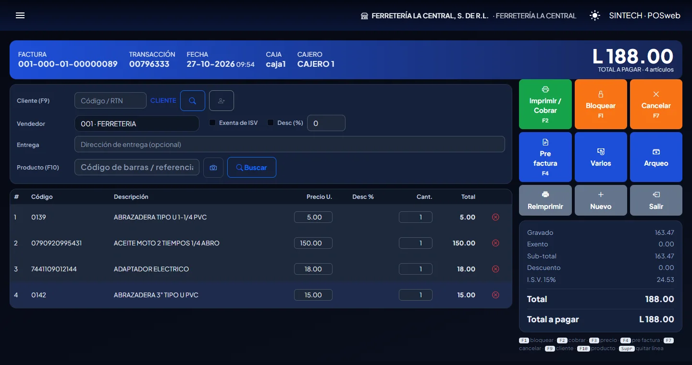Screen dimensions: 692x365
Task: Lock the register with Bloquear
Action: pos(601,104)
